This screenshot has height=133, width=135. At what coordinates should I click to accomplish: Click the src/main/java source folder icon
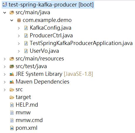point(12,12)
